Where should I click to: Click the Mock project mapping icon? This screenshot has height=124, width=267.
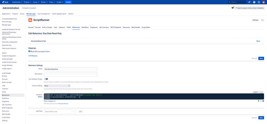click(29, 51)
